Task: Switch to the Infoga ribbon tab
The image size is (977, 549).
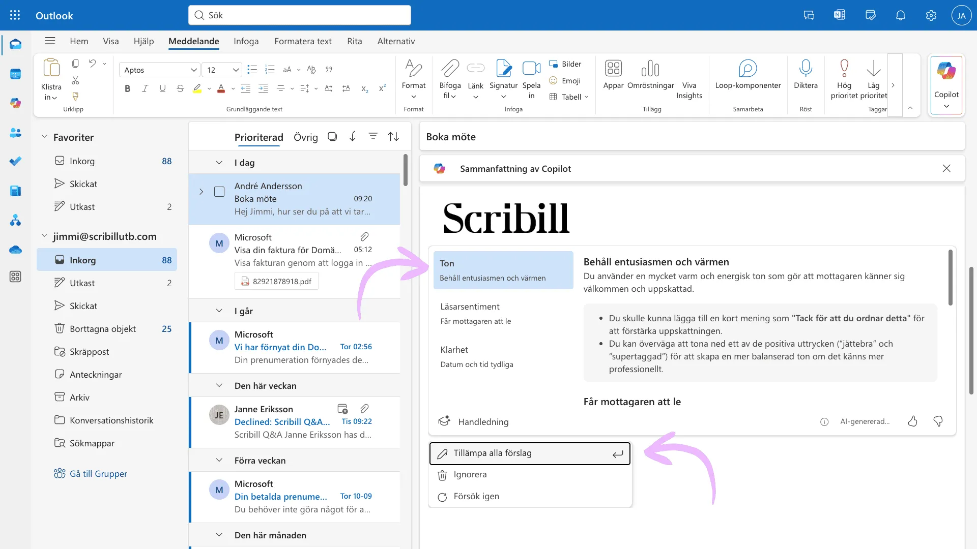Action: pyautogui.click(x=246, y=41)
